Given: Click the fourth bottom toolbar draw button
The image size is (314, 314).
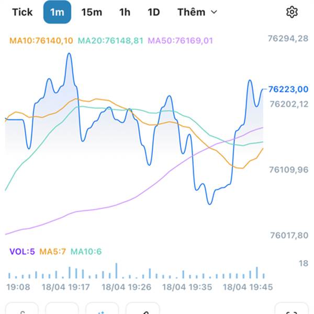Looking at the screenshot, I should (x=142, y=309).
